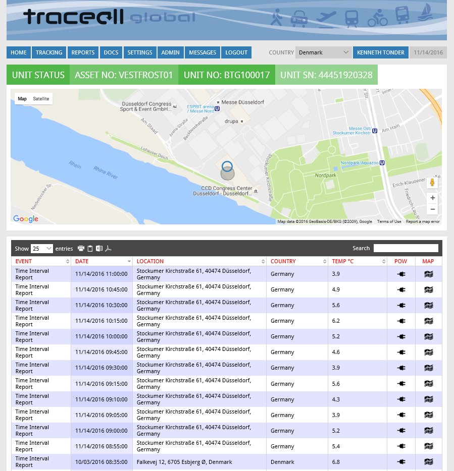The image size is (454, 471).
Task: Open the TRACKING menu
Action: click(x=49, y=52)
